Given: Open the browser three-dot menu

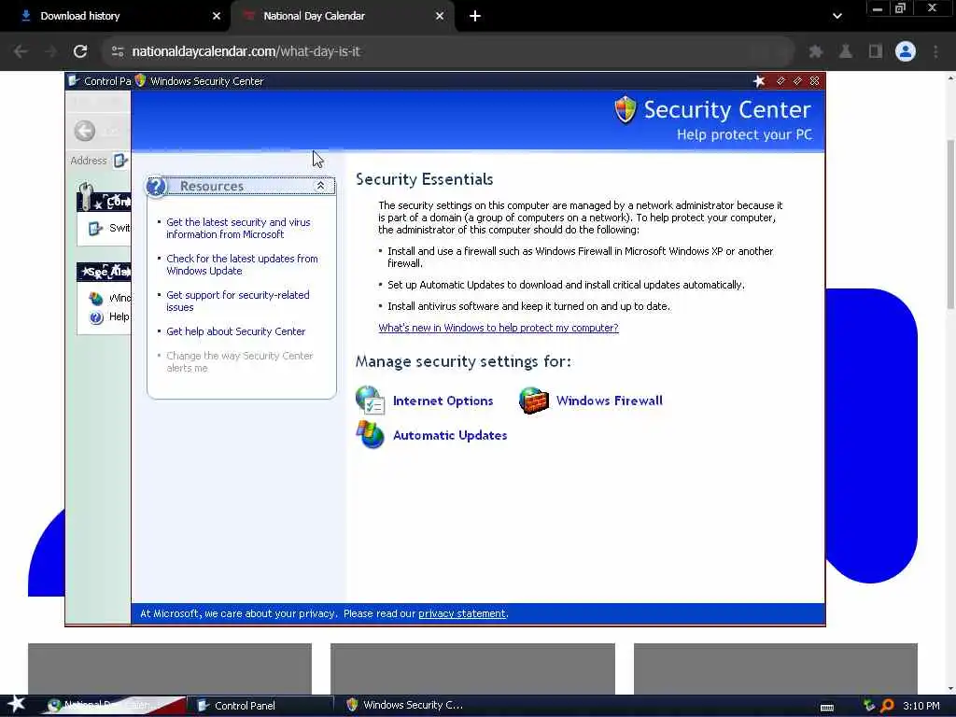Looking at the screenshot, I should (x=935, y=52).
